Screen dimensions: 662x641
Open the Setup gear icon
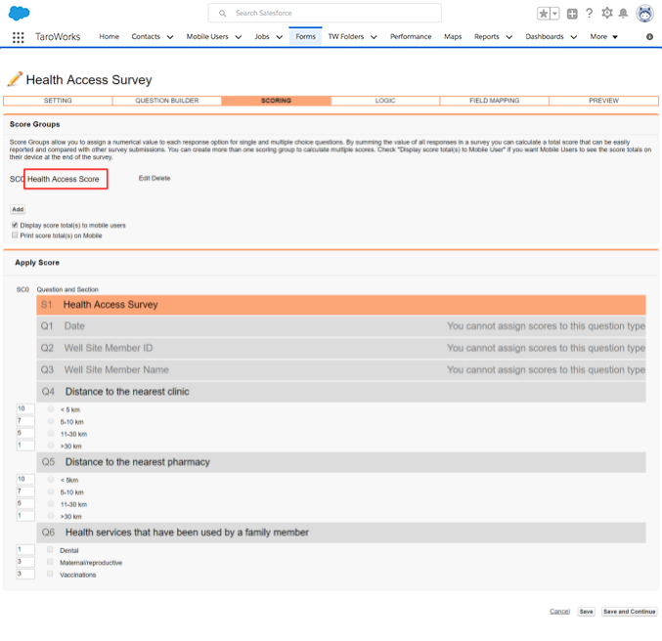[x=606, y=13]
